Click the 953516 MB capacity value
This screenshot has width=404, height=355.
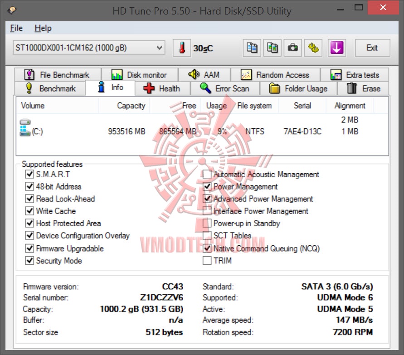point(127,131)
